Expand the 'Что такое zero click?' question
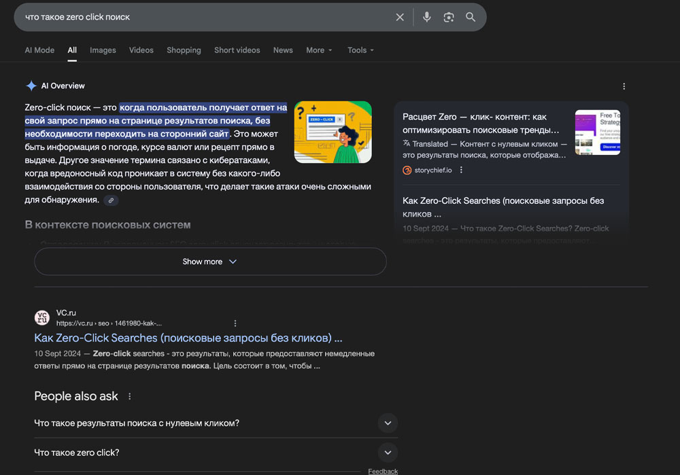Viewport: 680px width, 475px height. [388, 453]
